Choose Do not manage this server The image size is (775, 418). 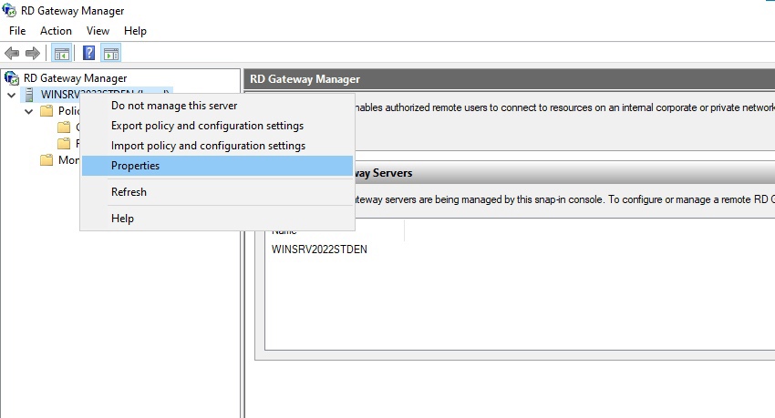[218, 106]
